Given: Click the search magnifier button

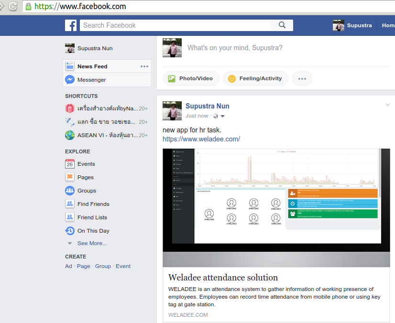Looking at the screenshot, I should coord(282,25).
